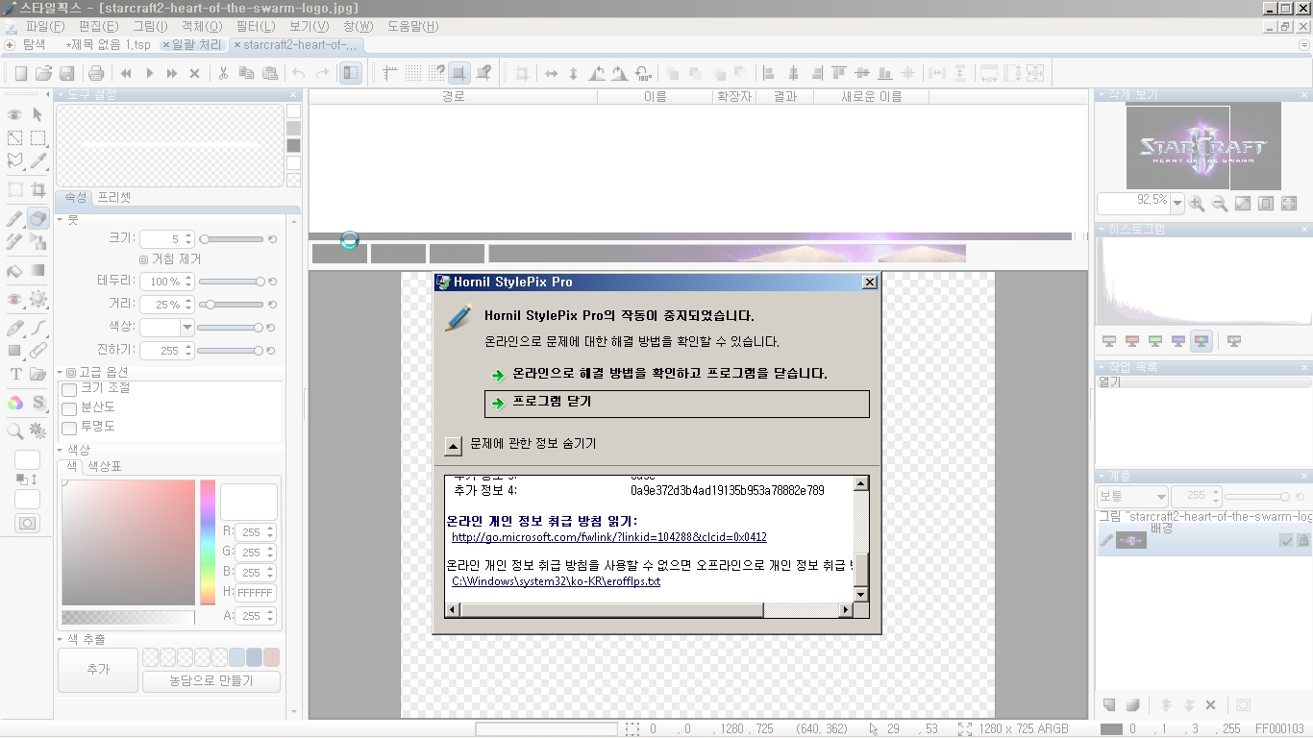Viewport: 1313px width, 738px height.
Task: Click the Rotate 180 degrees icon
Action: (644, 73)
